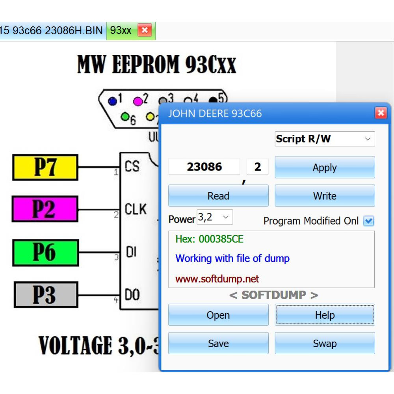Click the DI pin label on chip
Viewport: 394px width, 394px height.
click(131, 252)
